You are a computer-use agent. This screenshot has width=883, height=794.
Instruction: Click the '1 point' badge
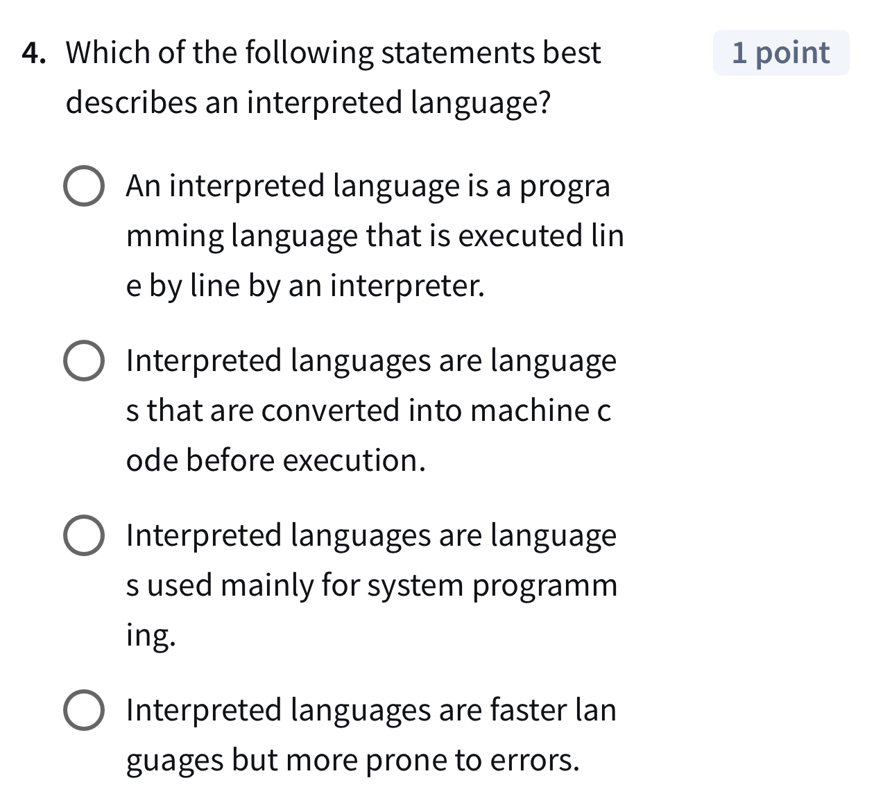point(780,53)
